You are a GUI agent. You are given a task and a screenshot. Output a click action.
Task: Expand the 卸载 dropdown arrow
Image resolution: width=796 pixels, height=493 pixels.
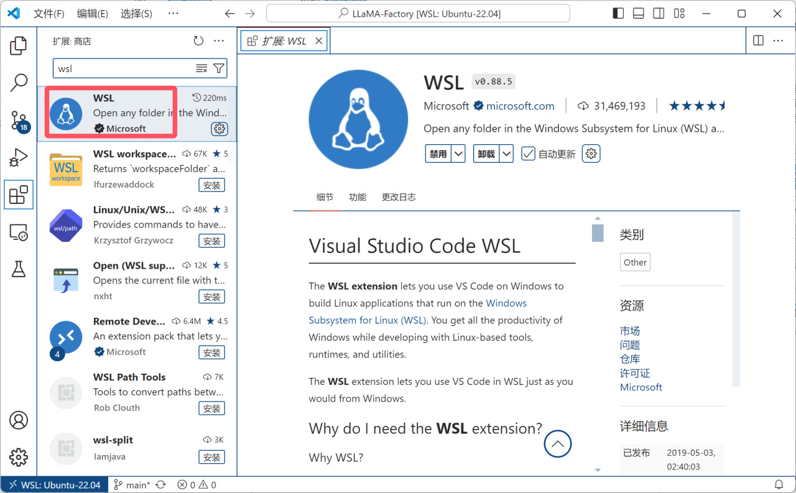coord(506,154)
